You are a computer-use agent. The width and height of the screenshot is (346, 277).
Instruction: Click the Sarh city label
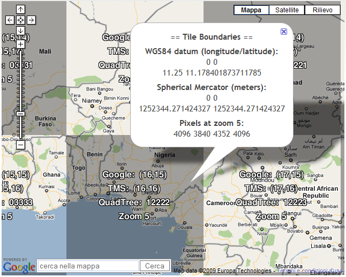coord(290,155)
